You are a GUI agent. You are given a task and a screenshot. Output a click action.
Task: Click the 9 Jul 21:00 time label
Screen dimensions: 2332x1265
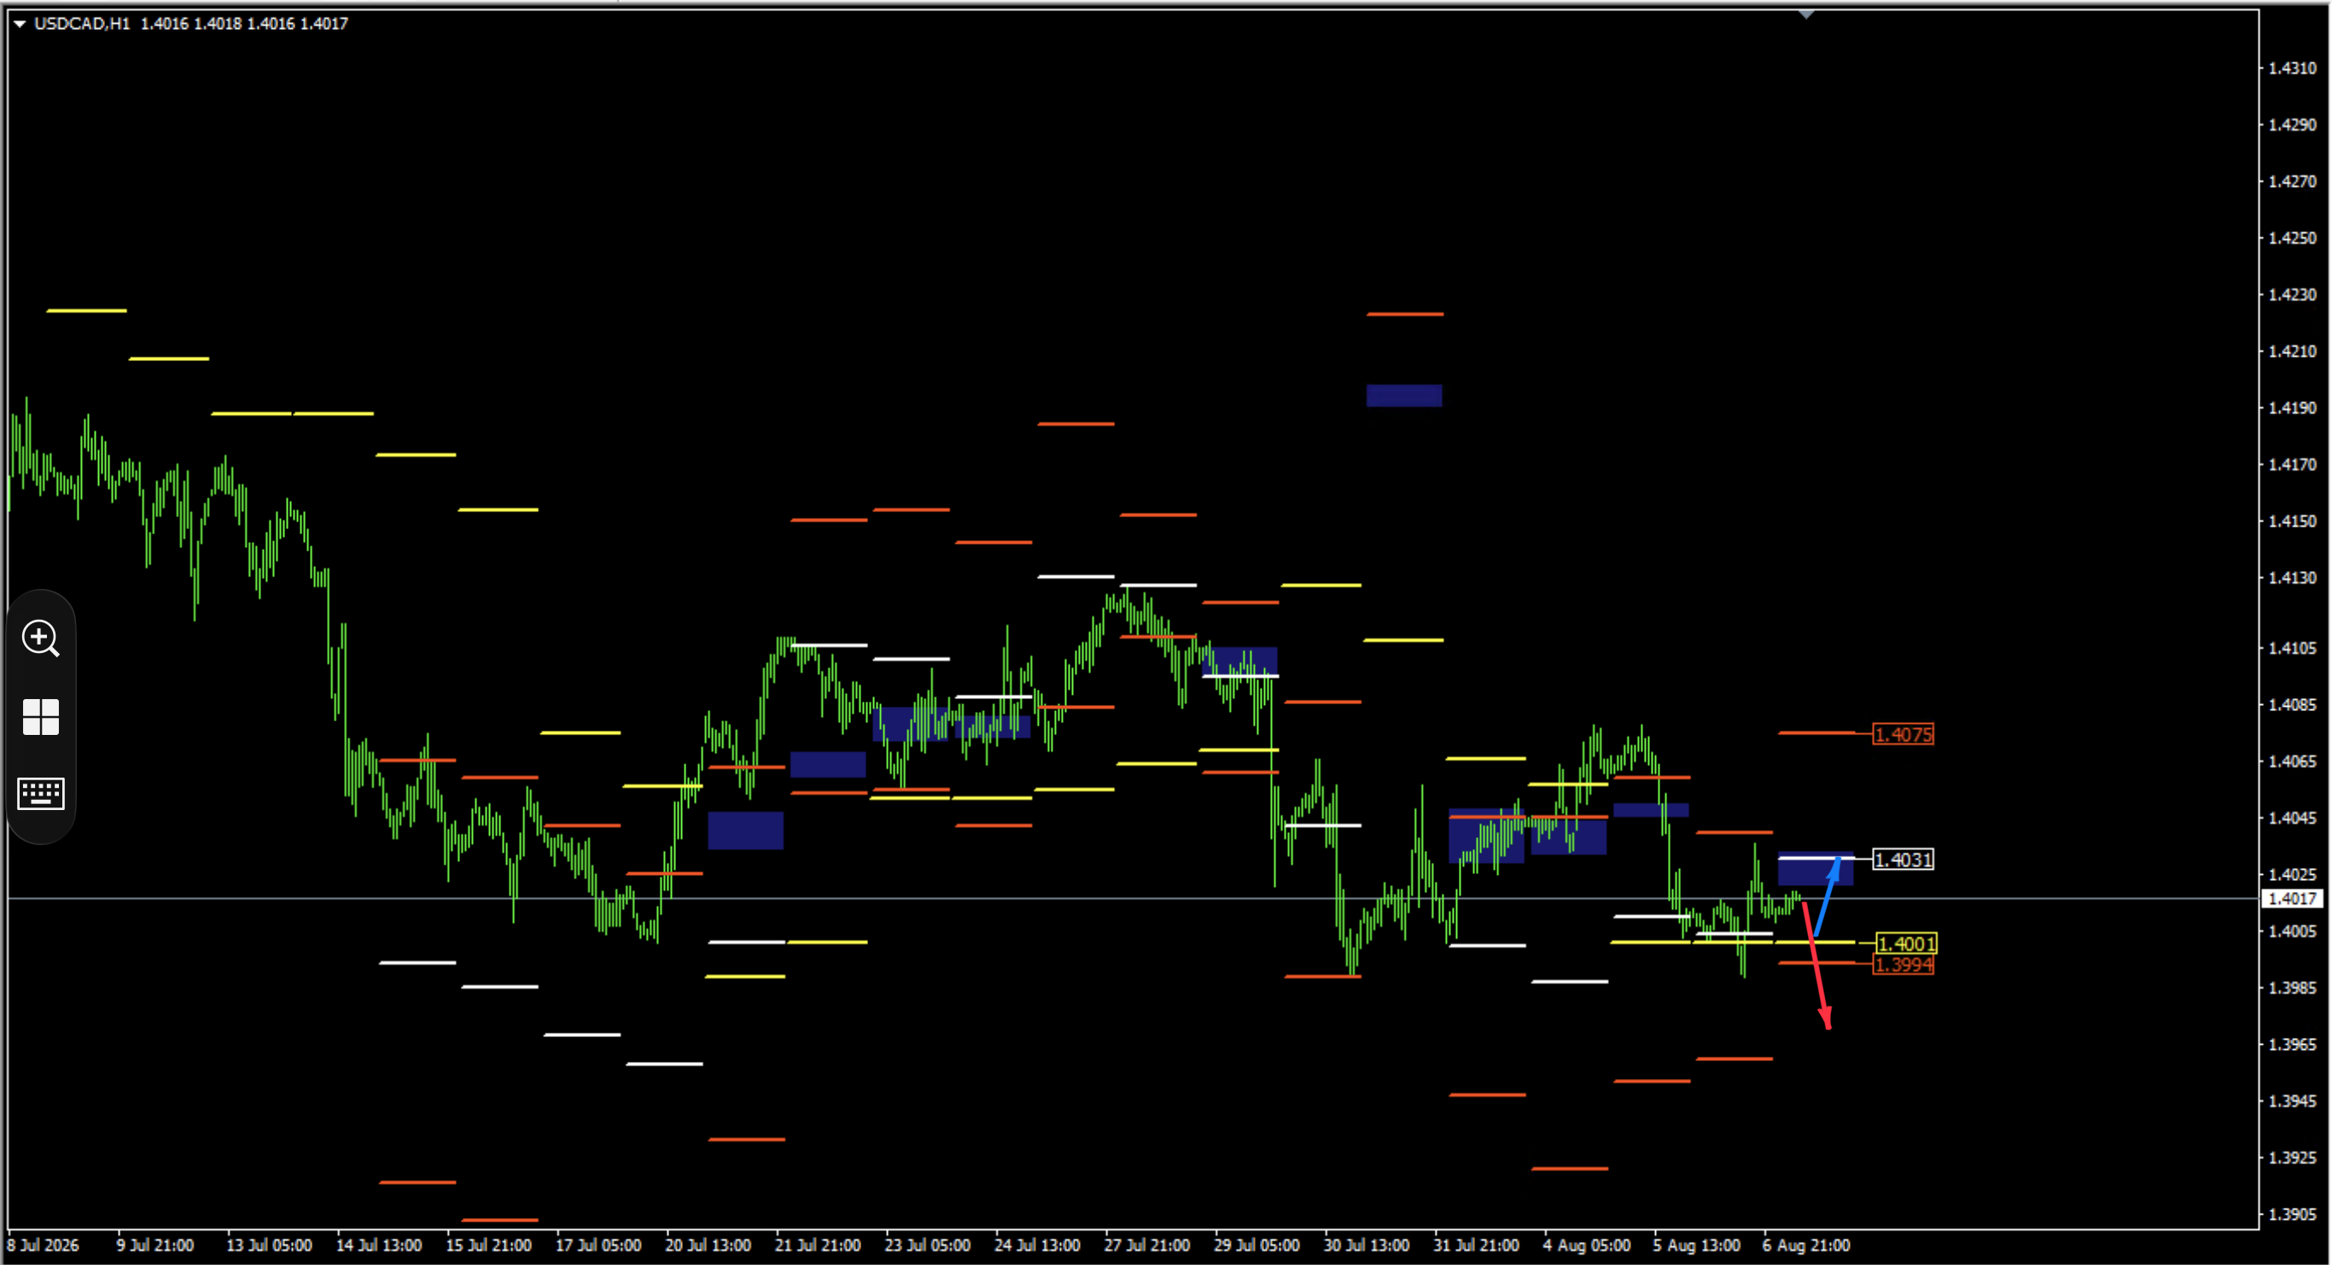[x=154, y=1246]
